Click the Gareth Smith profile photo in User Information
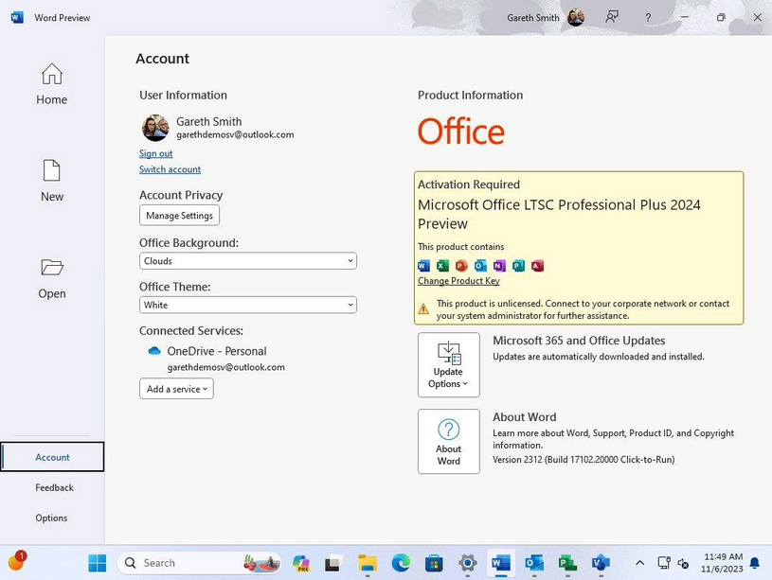This screenshot has width=772, height=580. (155, 128)
